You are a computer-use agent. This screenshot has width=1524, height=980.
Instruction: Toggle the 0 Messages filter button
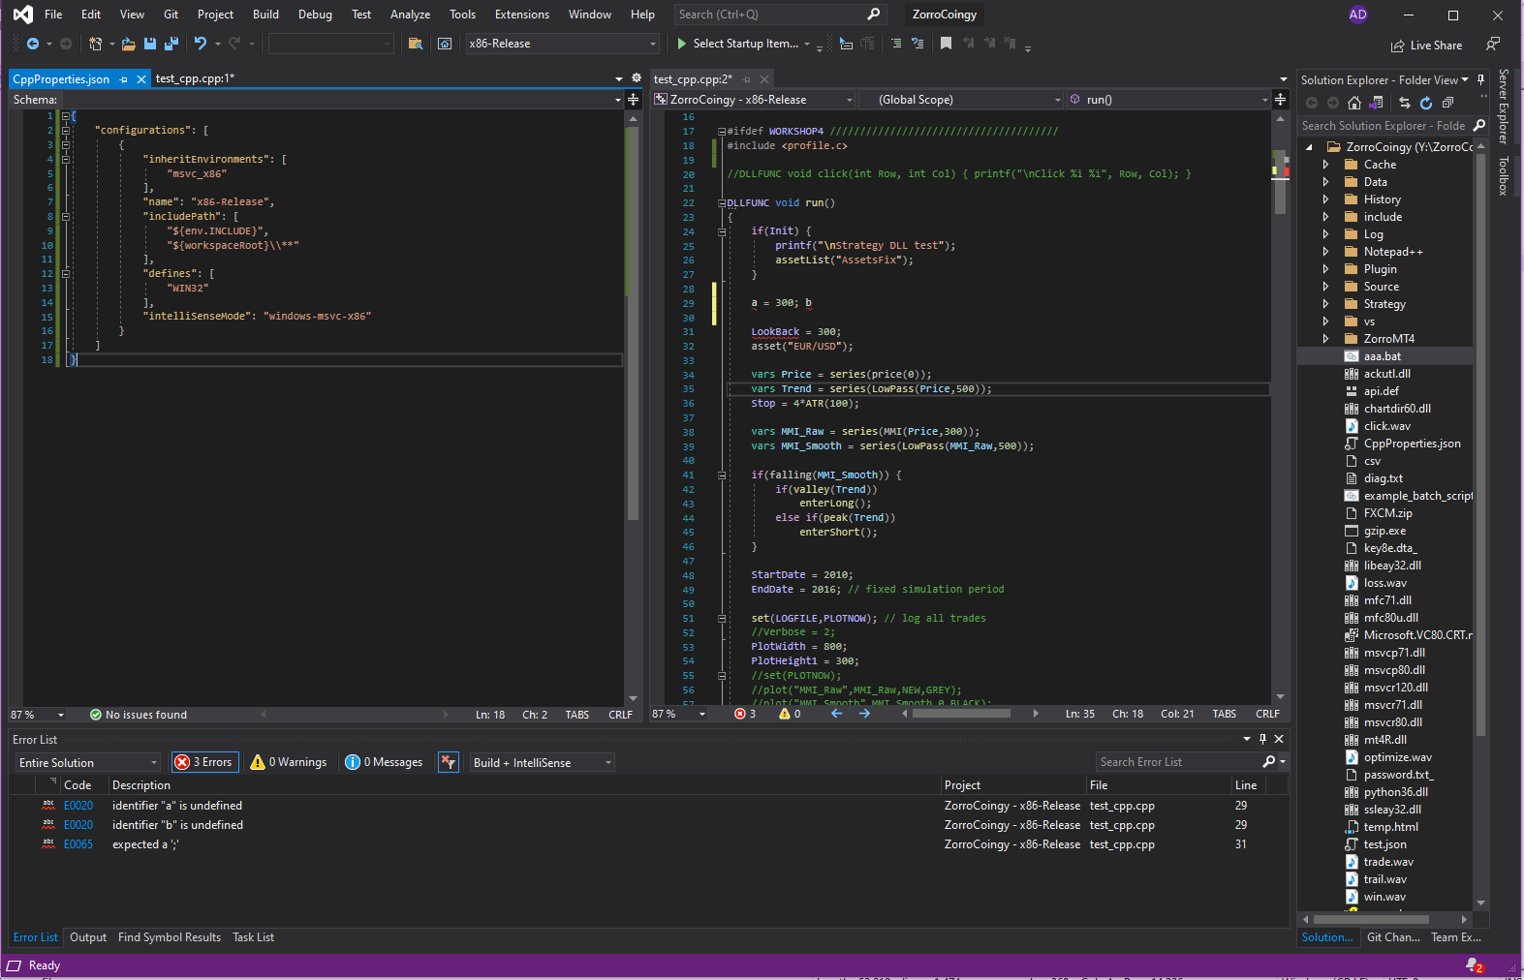point(385,762)
